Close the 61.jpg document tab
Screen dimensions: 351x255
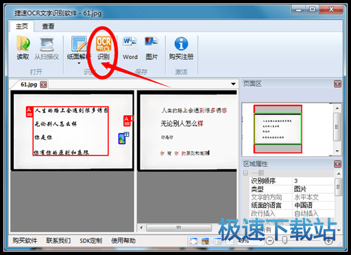pos(43,84)
